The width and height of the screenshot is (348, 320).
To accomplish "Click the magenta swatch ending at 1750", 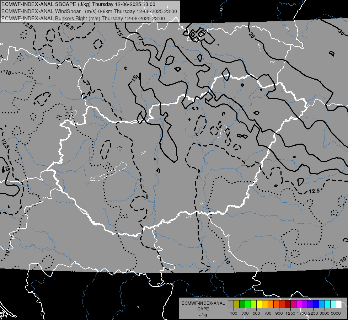I will pos(299,304).
